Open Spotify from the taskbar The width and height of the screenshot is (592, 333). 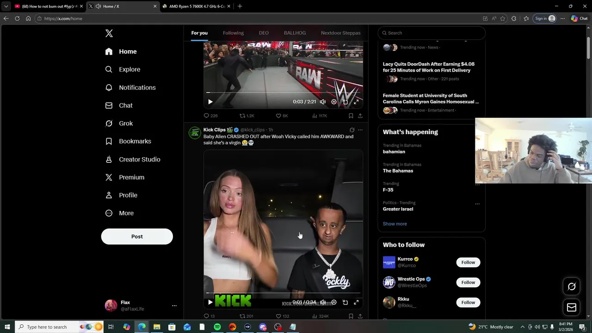pyautogui.click(x=217, y=327)
